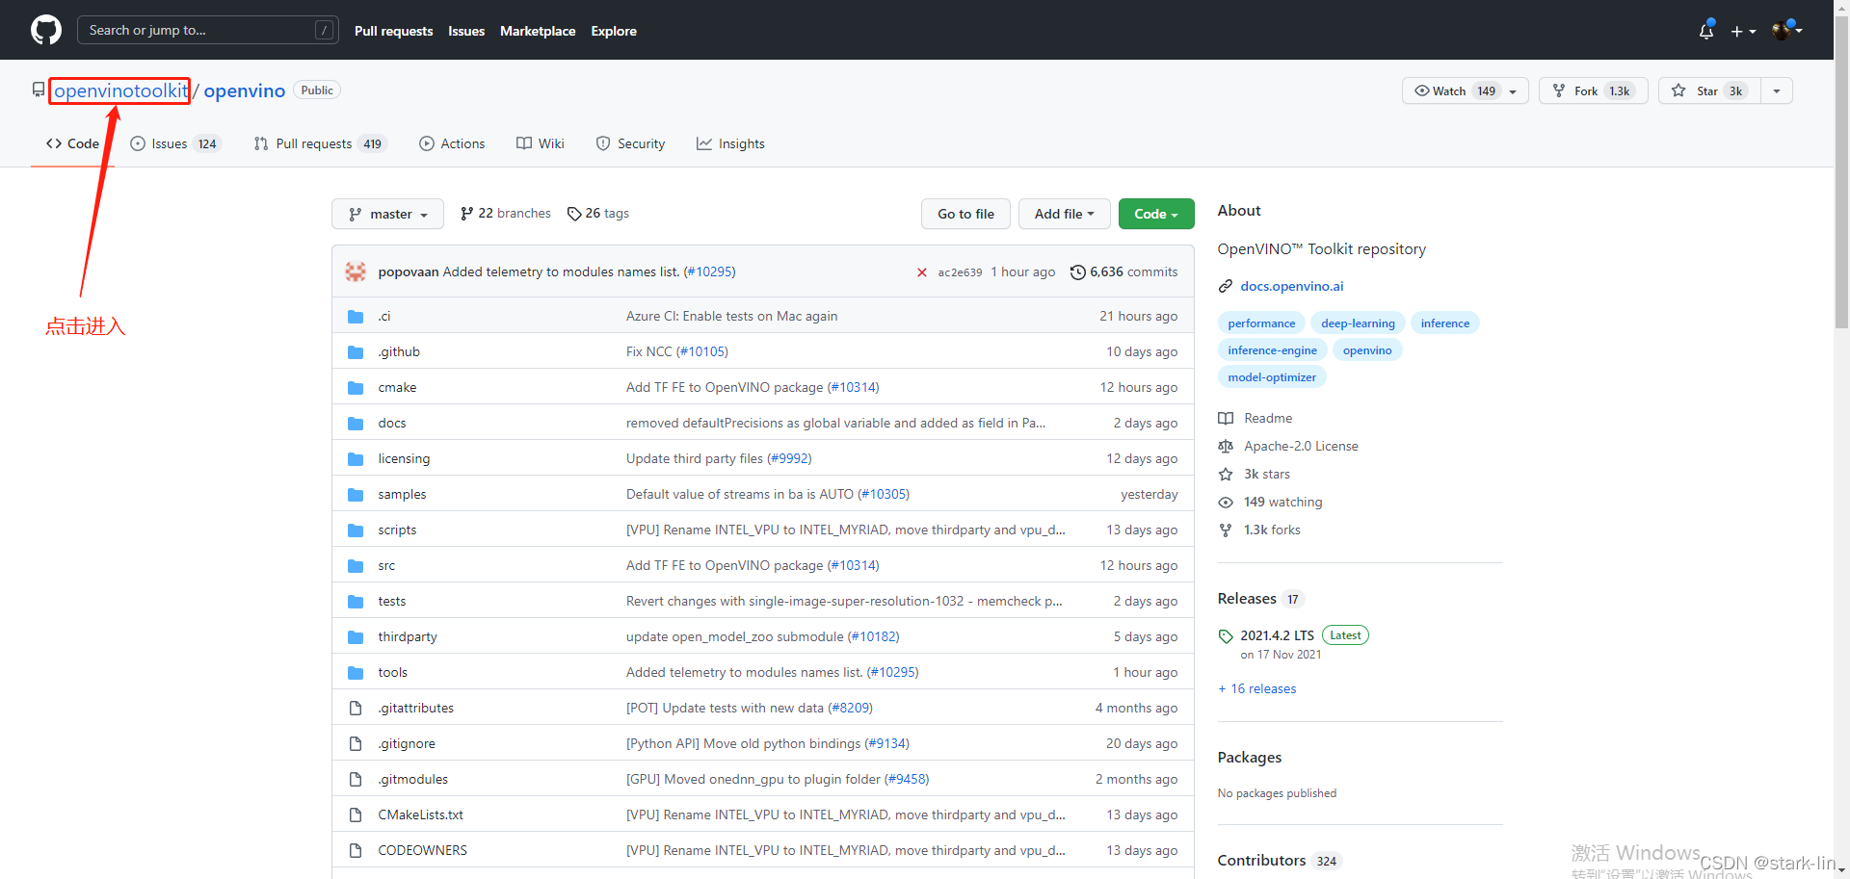Click the .gitattributes file icon
The height and width of the screenshot is (879, 1850).
coord(356,708)
